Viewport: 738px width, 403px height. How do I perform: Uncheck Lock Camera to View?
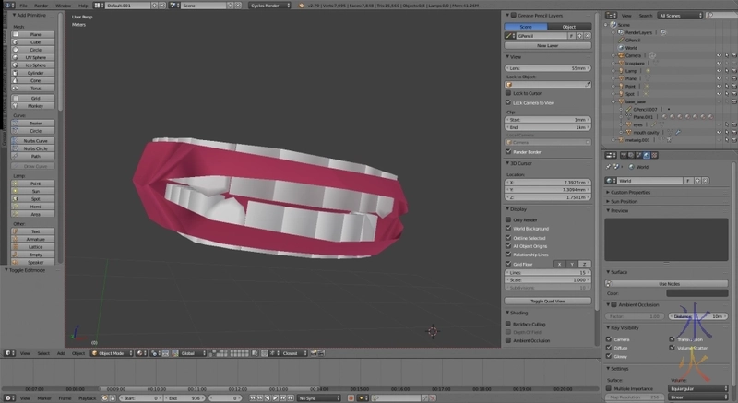point(509,102)
